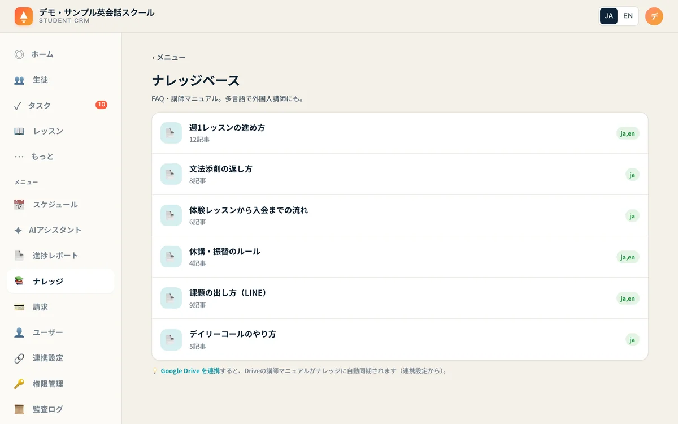Image resolution: width=678 pixels, height=424 pixels.
Task: Click the 請求 card icon
Action: [x=19, y=307]
